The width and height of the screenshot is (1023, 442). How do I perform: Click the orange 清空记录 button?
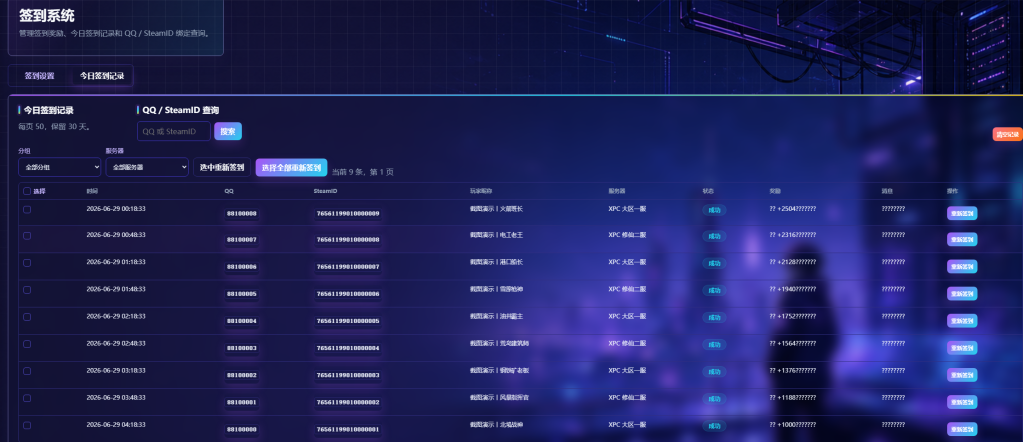click(1007, 135)
